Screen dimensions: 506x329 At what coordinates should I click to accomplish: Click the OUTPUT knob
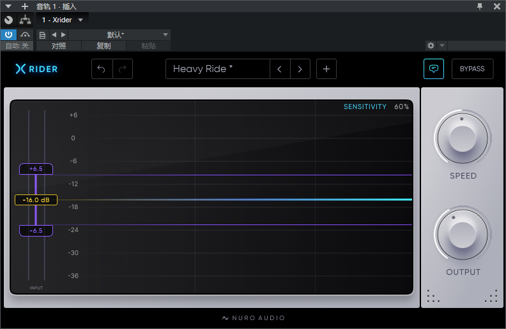point(463,235)
